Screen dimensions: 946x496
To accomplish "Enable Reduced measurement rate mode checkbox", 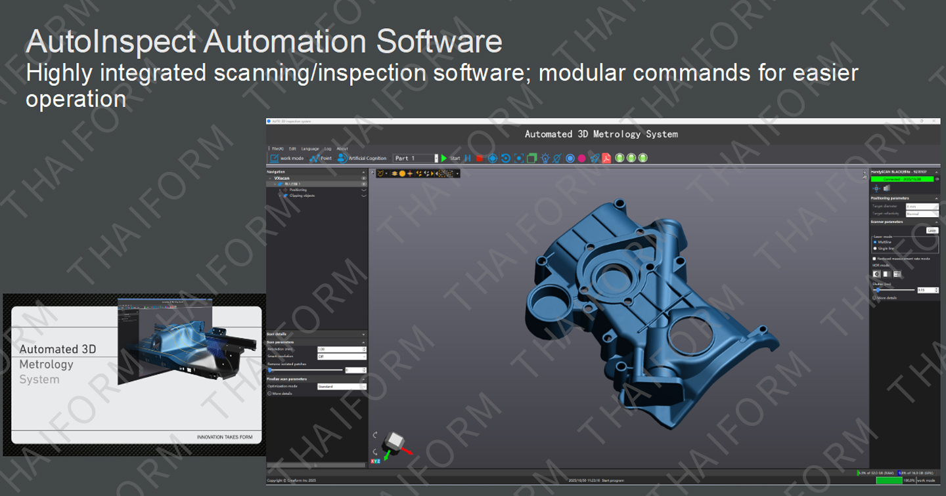I will click(x=874, y=258).
